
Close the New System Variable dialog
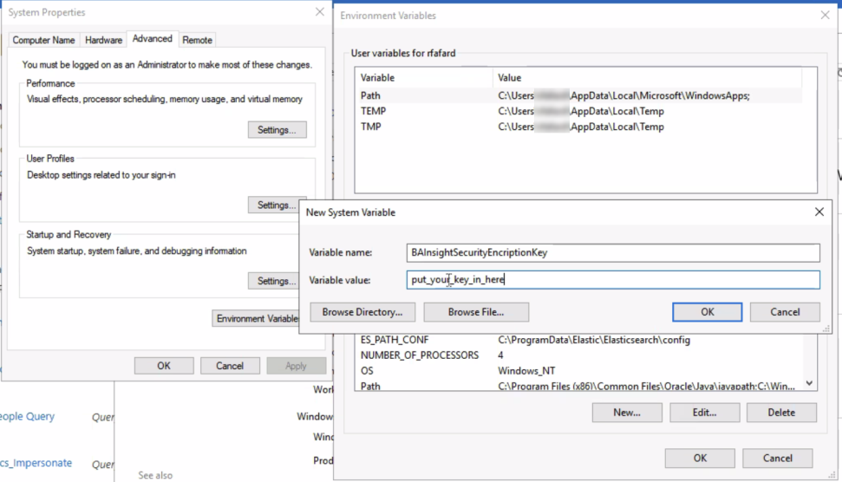819,212
